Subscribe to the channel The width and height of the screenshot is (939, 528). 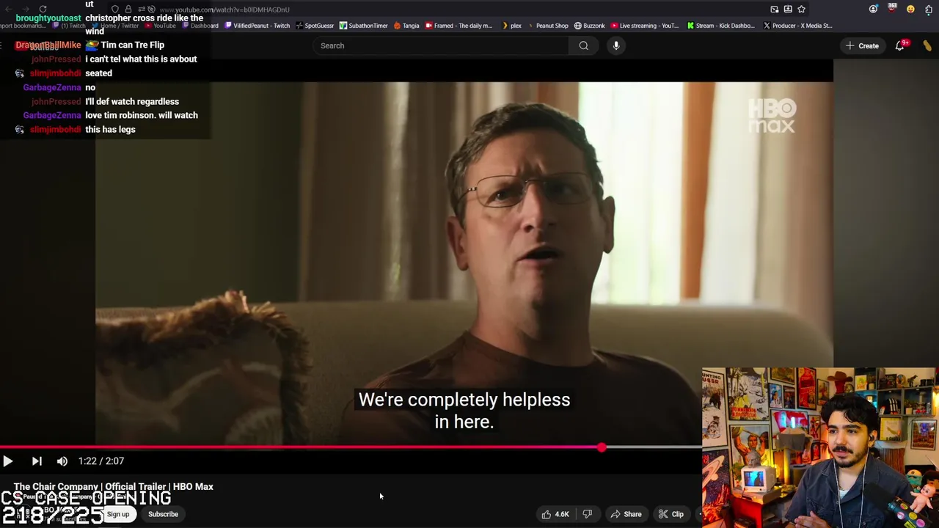163,514
